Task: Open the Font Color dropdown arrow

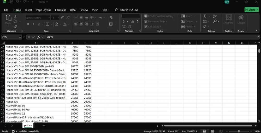Action: (69, 24)
